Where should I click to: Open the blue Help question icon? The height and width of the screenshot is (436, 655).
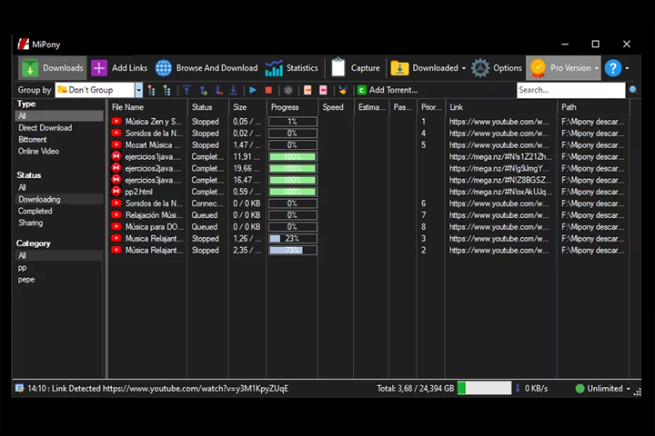point(613,68)
